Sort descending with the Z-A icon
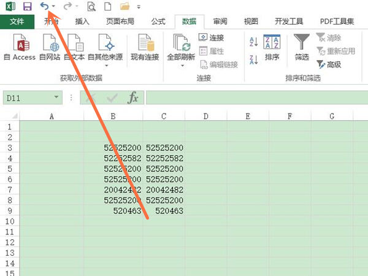This screenshot has height=276, width=368. [254, 59]
